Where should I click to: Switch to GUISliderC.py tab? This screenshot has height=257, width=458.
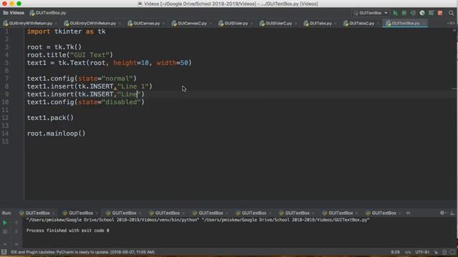[278, 24]
